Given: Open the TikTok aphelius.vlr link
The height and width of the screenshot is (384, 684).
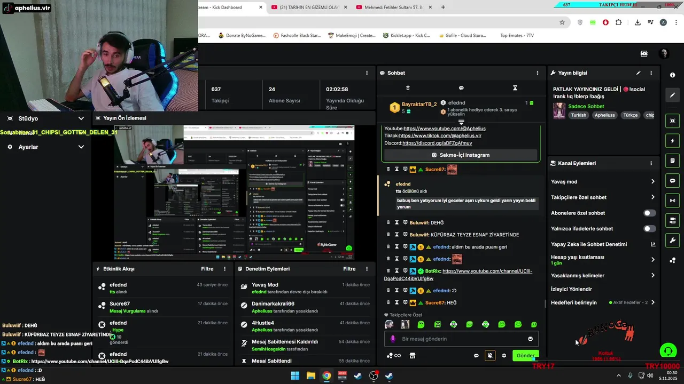Looking at the screenshot, I should click(x=440, y=135).
